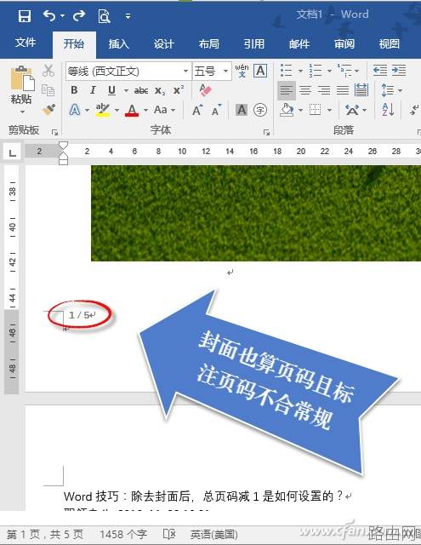This screenshot has height=545, width=421.
Task: Switch to the 插入 tab
Action: [x=119, y=43]
